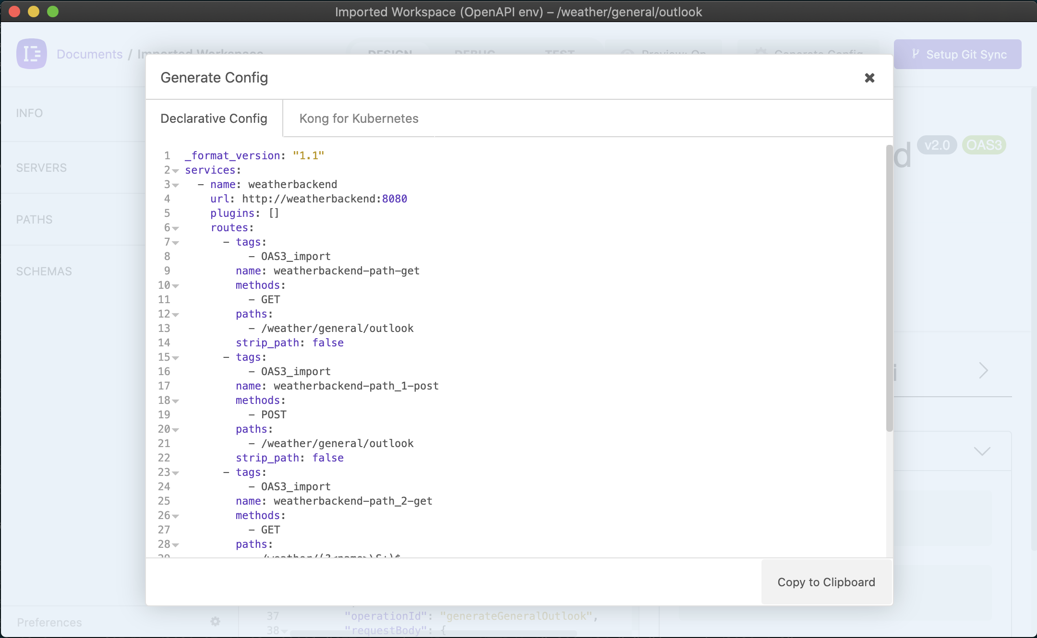Fold the paths block at line 12
Image resolution: width=1037 pixels, height=638 pixels.
176,315
